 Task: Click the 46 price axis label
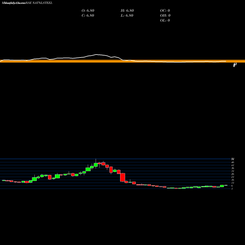click(x=233, y=162)
